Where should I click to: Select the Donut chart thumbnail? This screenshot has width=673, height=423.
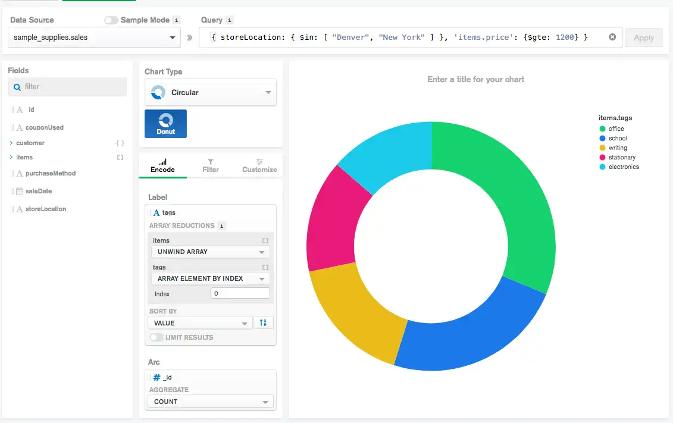[x=165, y=124]
